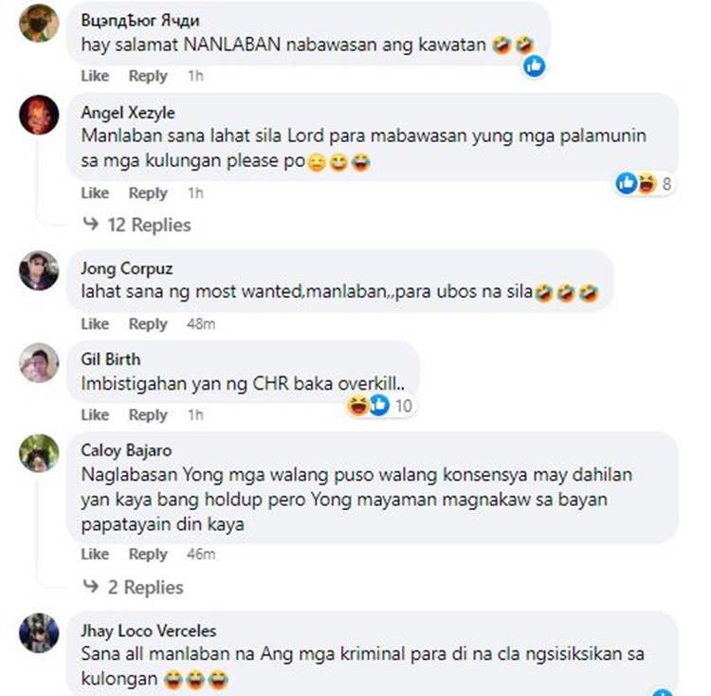711x696 pixels.
Task: Open reactions count on Angel Xezyle's comment
Action: (645, 184)
